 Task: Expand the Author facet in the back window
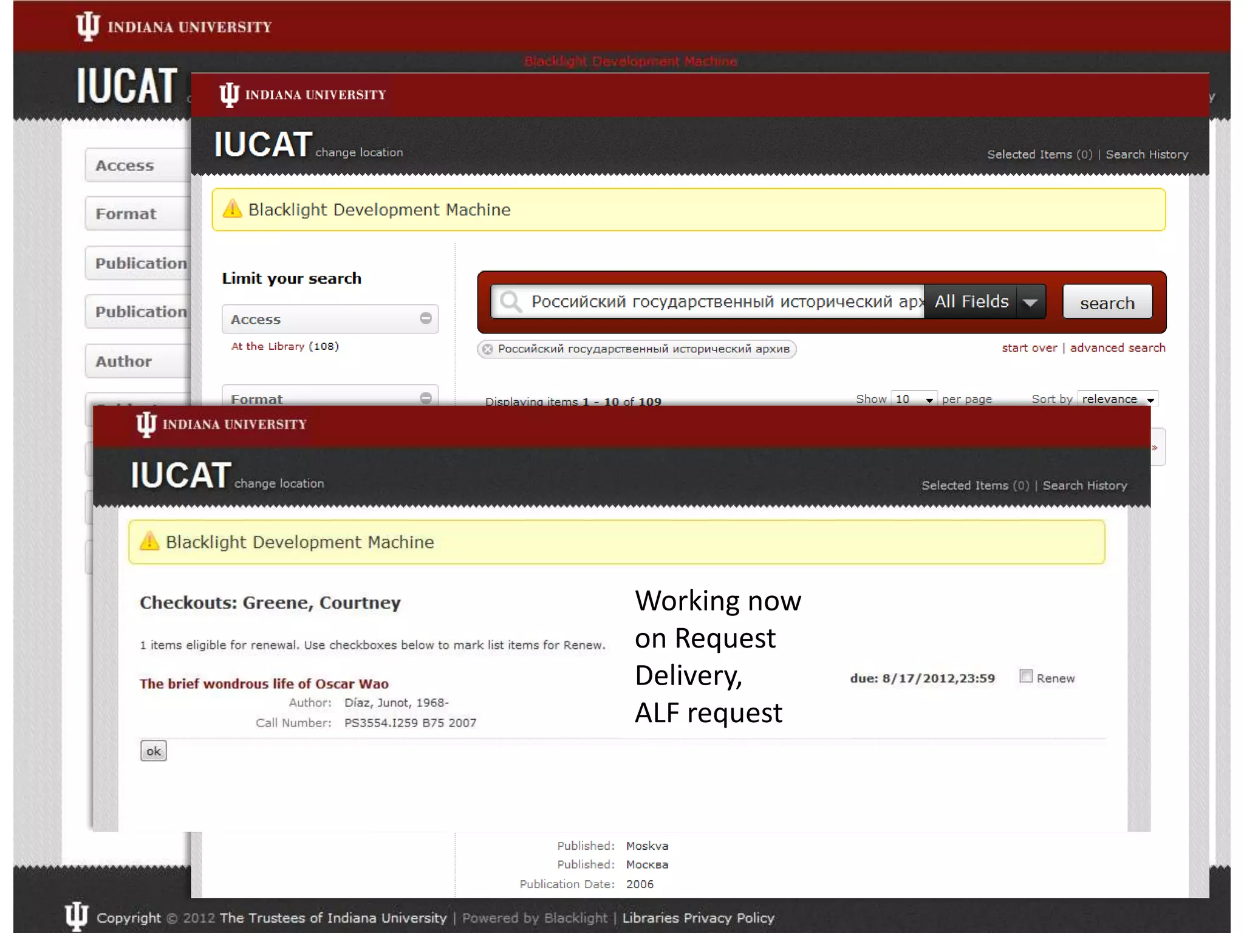coord(138,361)
